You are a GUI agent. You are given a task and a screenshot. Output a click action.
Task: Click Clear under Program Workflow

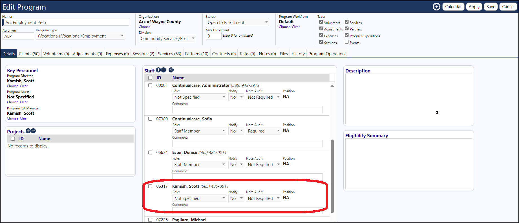coord(296,27)
